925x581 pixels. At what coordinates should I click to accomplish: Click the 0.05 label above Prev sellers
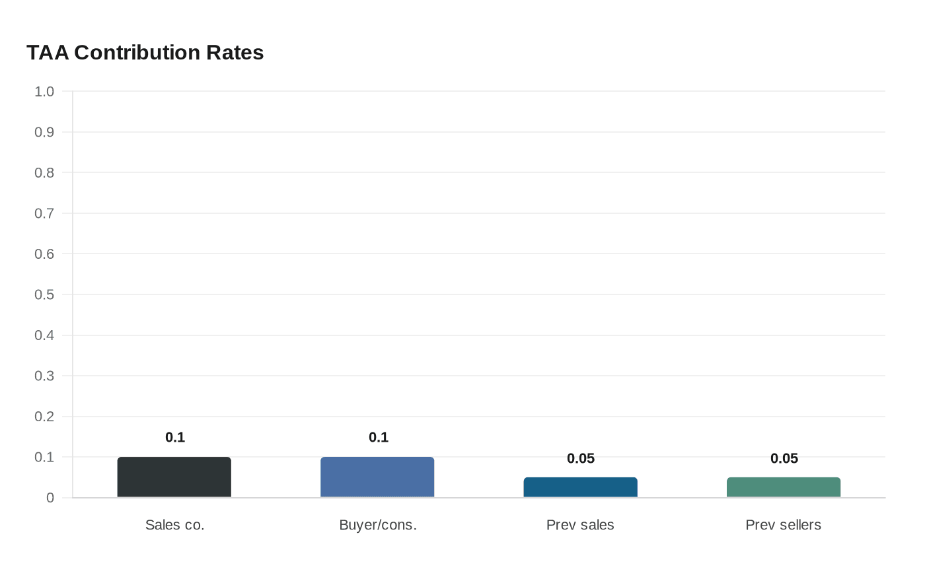(784, 458)
